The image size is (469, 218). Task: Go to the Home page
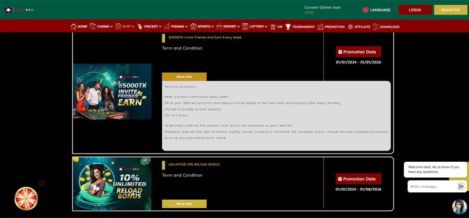79,26
